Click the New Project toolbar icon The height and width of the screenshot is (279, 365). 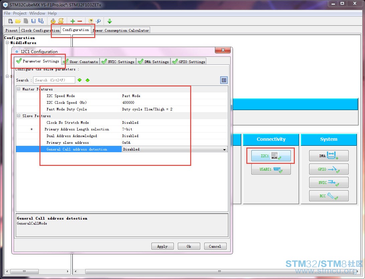(x=10, y=21)
